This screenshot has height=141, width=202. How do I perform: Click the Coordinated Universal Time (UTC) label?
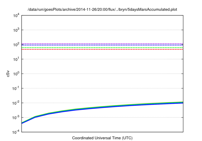[x=102, y=138]
